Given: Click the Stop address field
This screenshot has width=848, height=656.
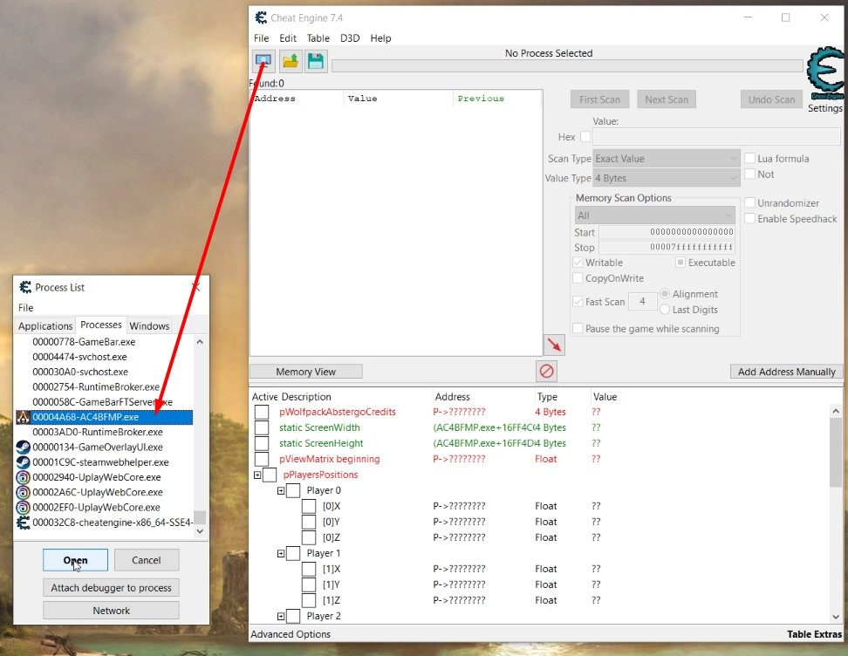Looking at the screenshot, I should [667, 247].
